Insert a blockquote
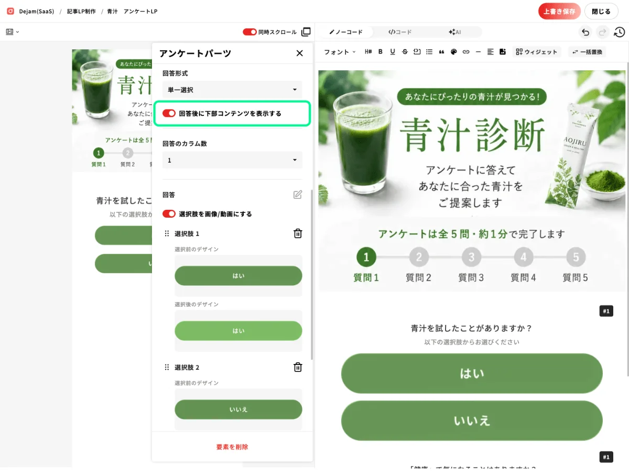 441,51
